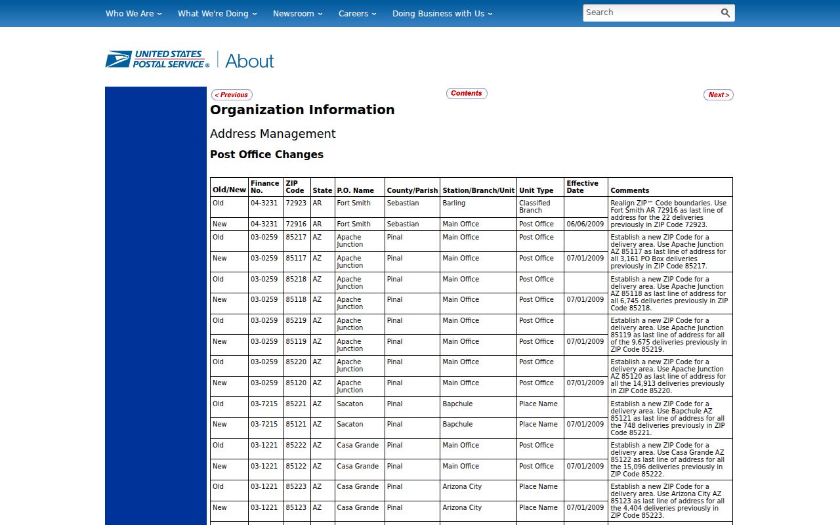
Task: Open the USPS eagle logo
Action: [x=157, y=60]
